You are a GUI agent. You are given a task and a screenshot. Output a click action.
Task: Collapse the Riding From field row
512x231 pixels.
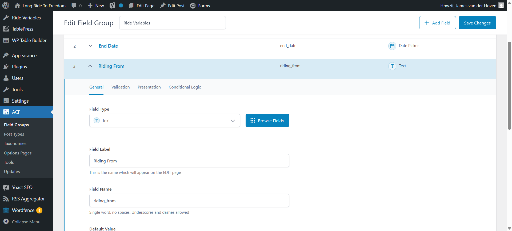[x=90, y=66]
